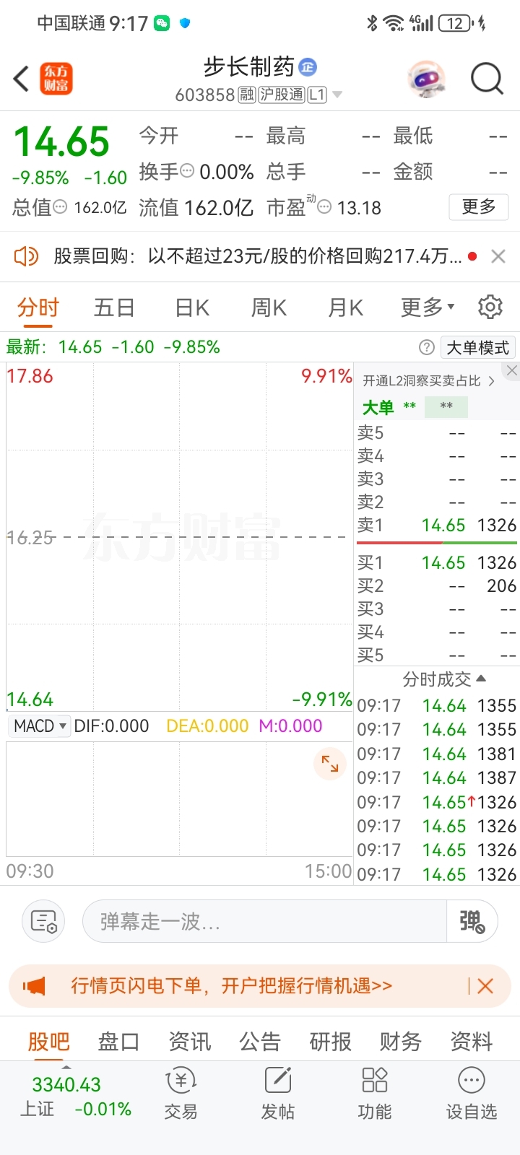520x1155 pixels.
Task: Tap the 正 badge beside 步长制药
Action: tap(308, 68)
